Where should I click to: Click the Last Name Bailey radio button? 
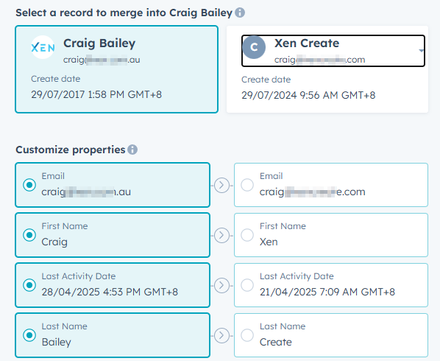(29, 335)
